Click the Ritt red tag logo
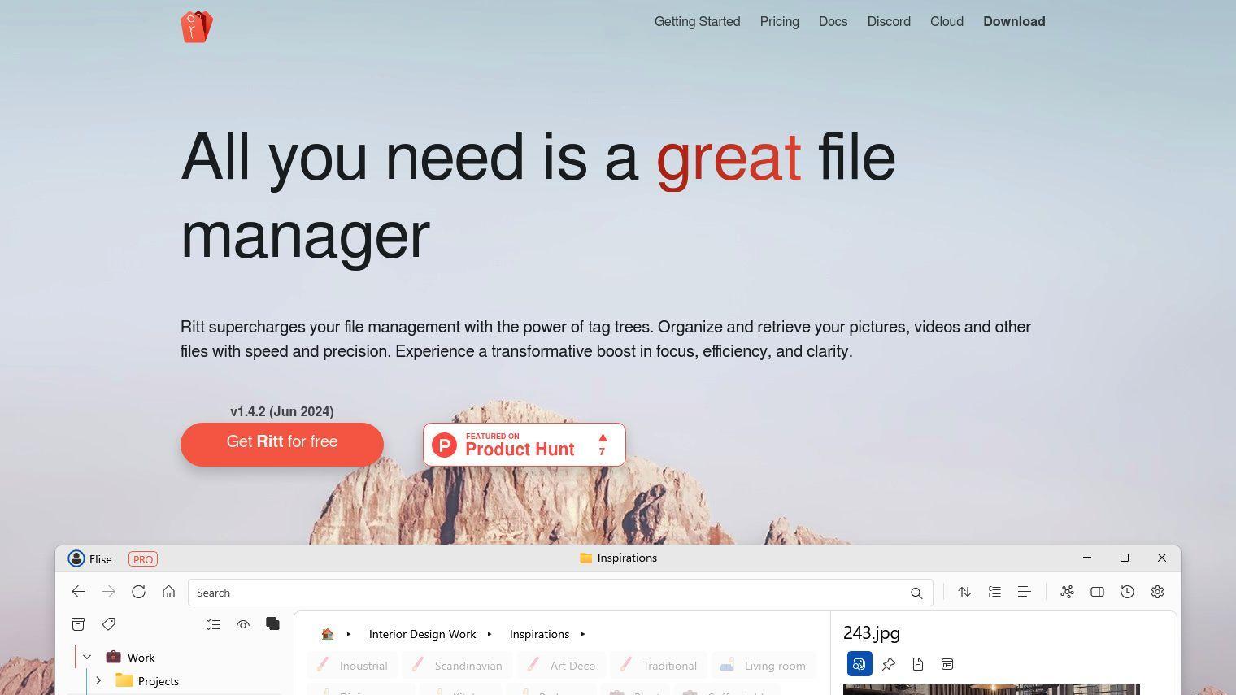 197,26
